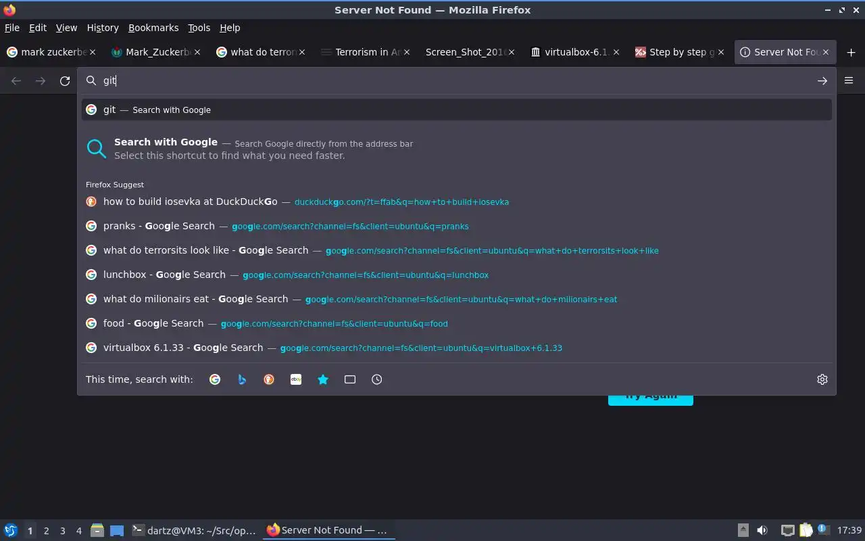Search with Google one-off icon
Viewport: 865px width, 541px height.
[x=215, y=379]
